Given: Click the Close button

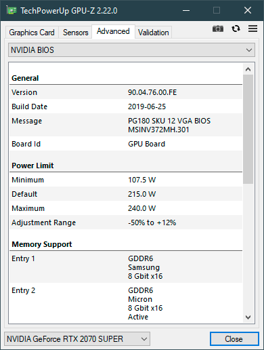Looking at the screenshot, I should click(x=234, y=338).
